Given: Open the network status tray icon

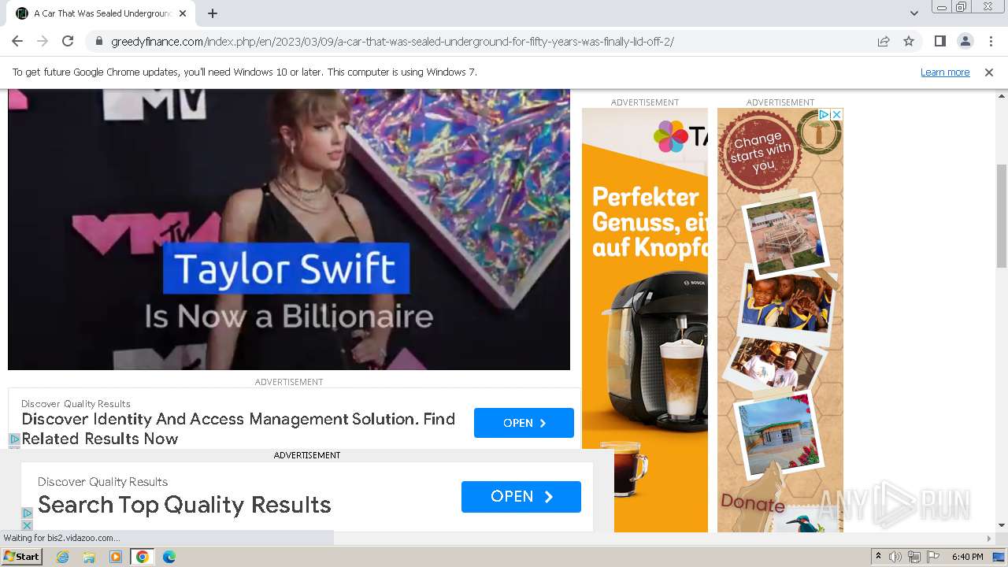Looking at the screenshot, I should [x=914, y=557].
